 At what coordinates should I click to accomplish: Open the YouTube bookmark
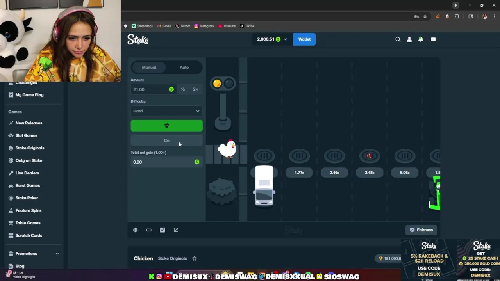[x=227, y=26]
